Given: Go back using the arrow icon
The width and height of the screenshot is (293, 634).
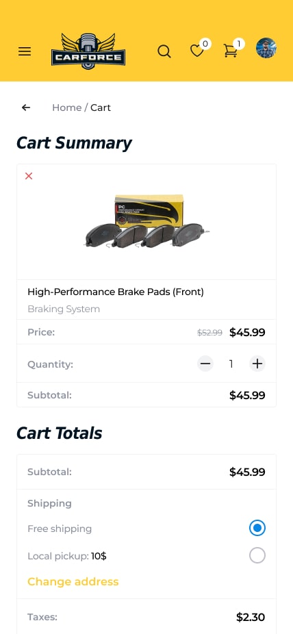Looking at the screenshot, I should tap(26, 107).
